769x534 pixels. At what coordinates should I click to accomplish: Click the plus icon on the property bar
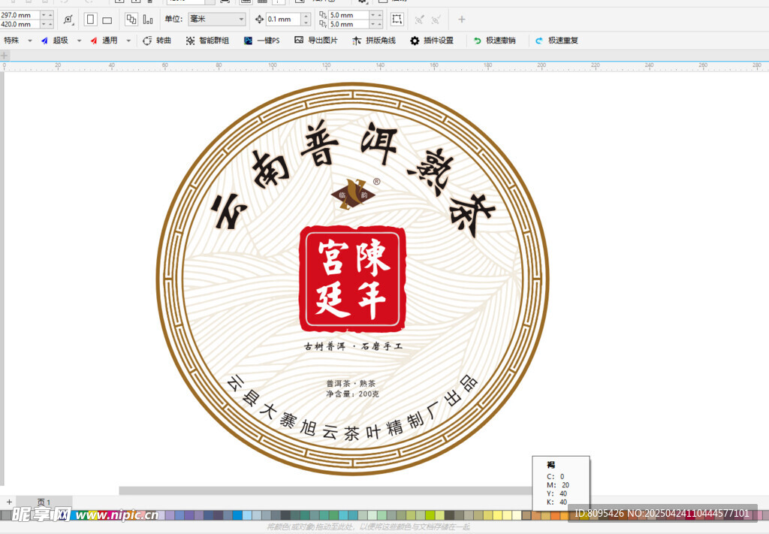tap(462, 19)
